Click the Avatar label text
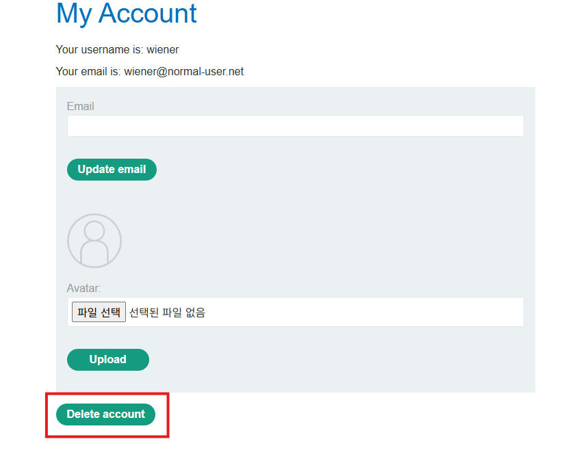 pos(83,289)
